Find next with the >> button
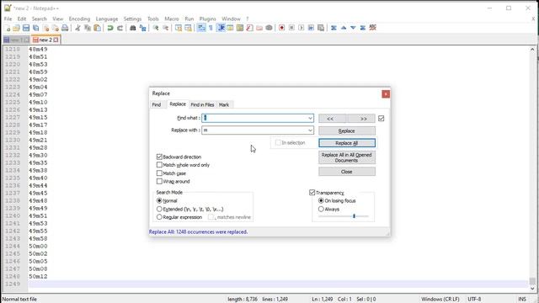The width and height of the screenshot is (539, 303). pyautogui.click(x=361, y=119)
